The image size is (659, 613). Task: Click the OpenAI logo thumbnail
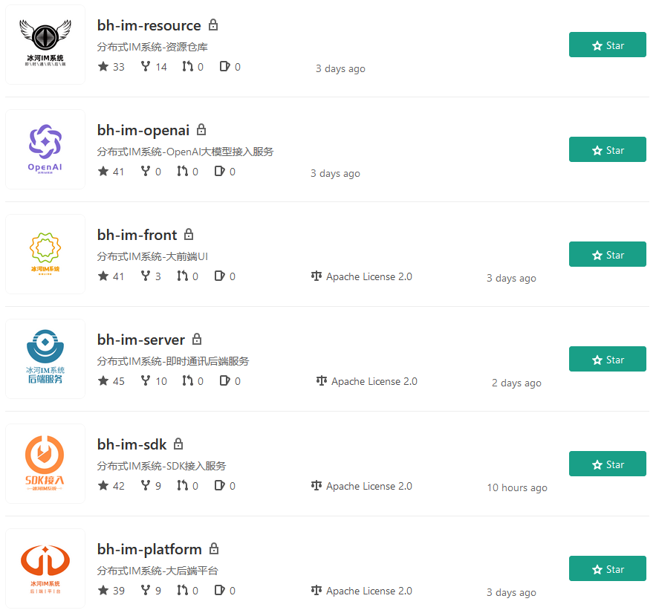pyautogui.click(x=45, y=149)
